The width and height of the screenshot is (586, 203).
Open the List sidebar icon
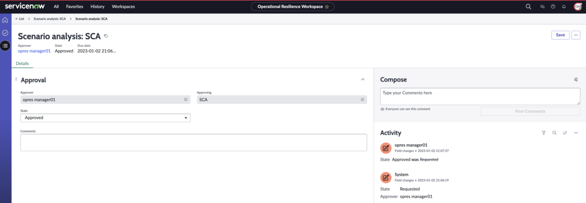5,46
